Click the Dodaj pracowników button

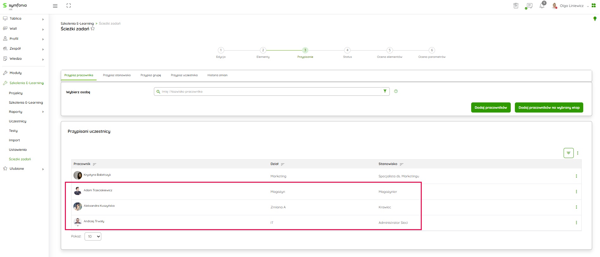click(x=490, y=107)
